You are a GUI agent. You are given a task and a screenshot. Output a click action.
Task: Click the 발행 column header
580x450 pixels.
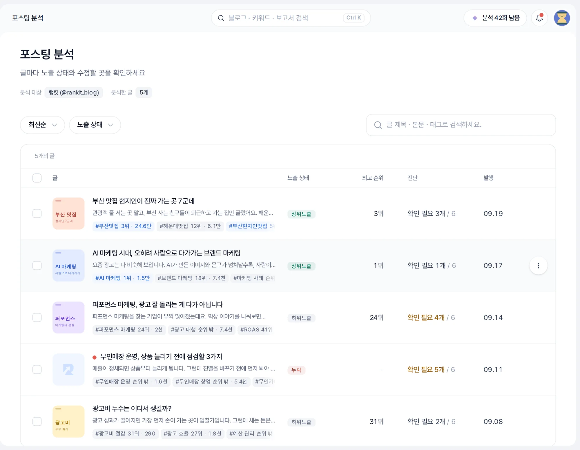488,178
